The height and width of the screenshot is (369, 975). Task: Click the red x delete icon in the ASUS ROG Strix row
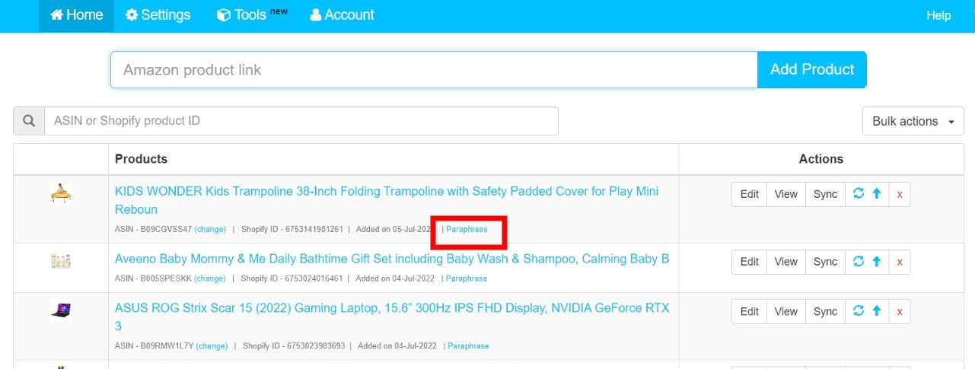(x=900, y=311)
